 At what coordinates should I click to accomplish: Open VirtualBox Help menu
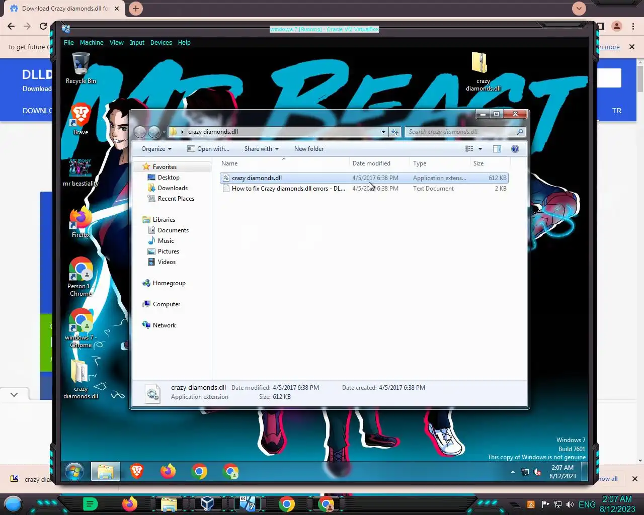(184, 43)
